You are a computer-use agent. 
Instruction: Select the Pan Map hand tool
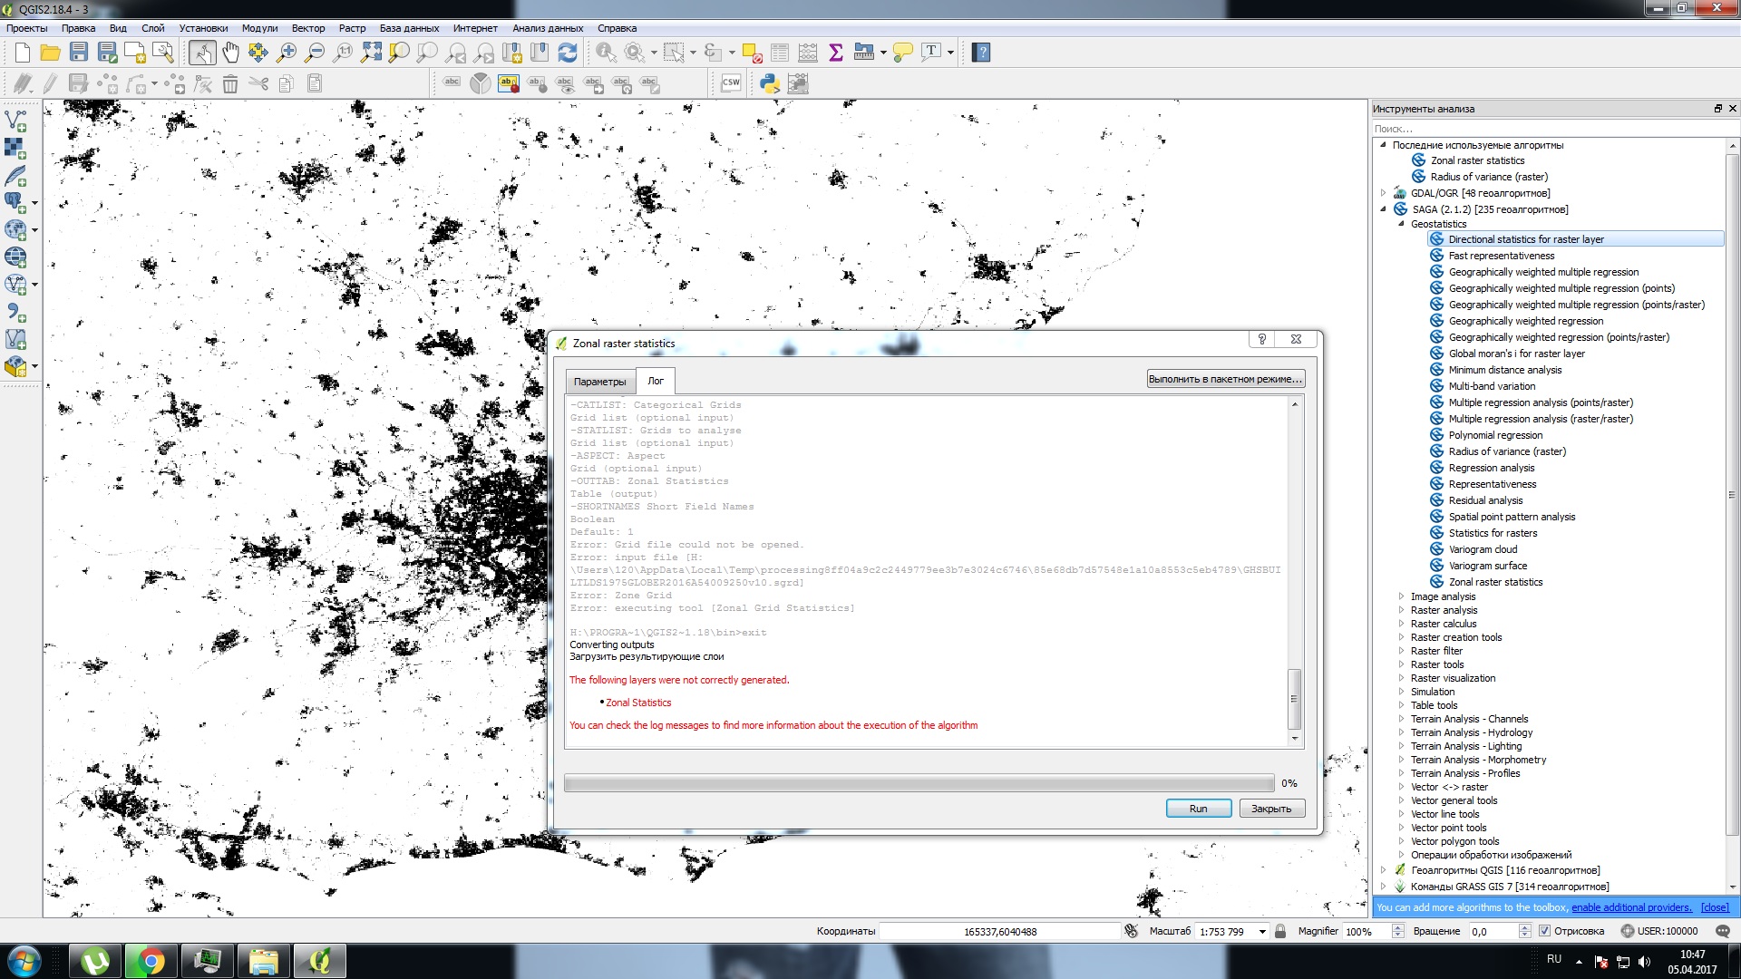tap(230, 53)
